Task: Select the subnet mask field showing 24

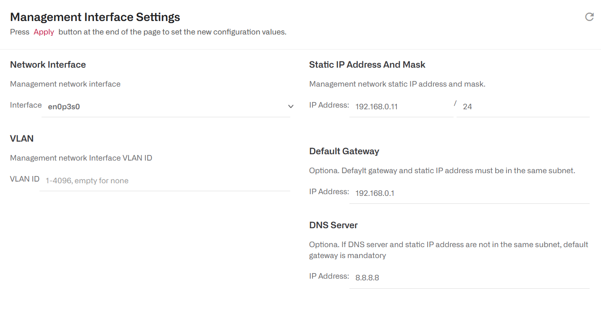Action: (523, 107)
